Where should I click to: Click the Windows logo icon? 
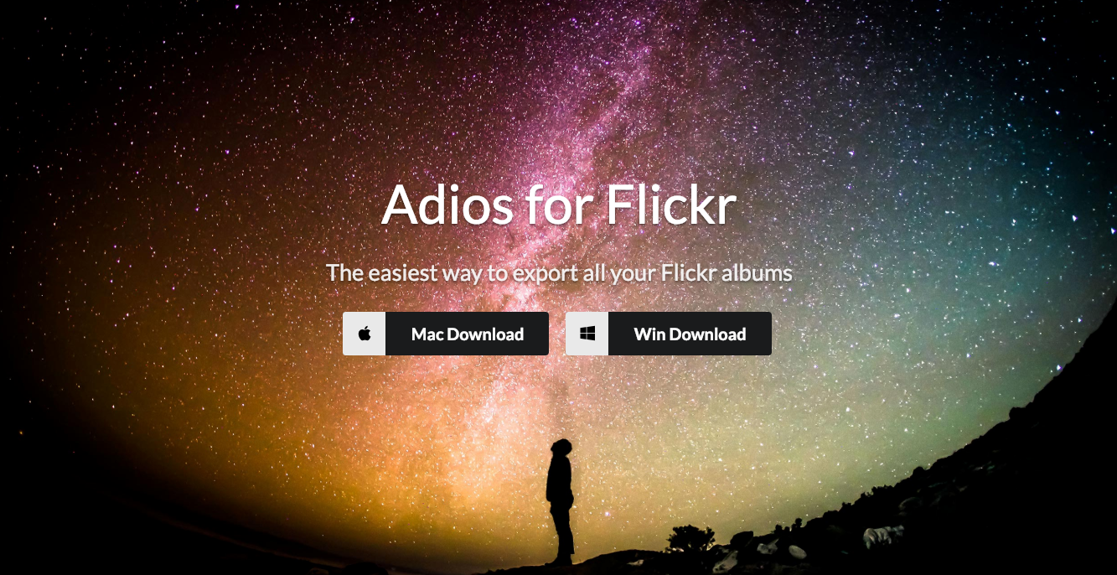pyautogui.click(x=587, y=334)
